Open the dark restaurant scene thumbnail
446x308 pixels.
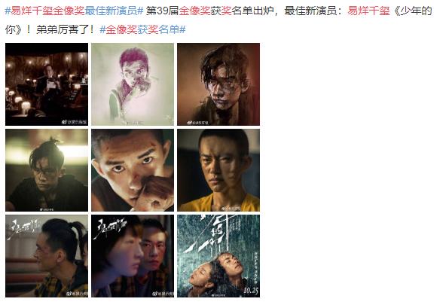pyautogui.click(x=47, y=84)
